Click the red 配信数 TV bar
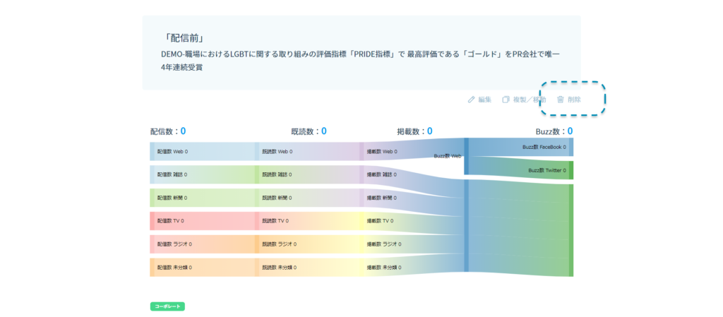This screenshot has width=723, height=317. (172, 221)
